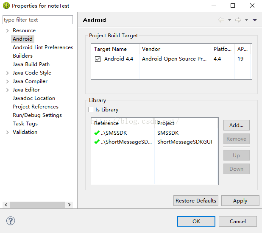Click the back navigation arrow icon
The image size is (262, 233).
(x=221, y=20)
